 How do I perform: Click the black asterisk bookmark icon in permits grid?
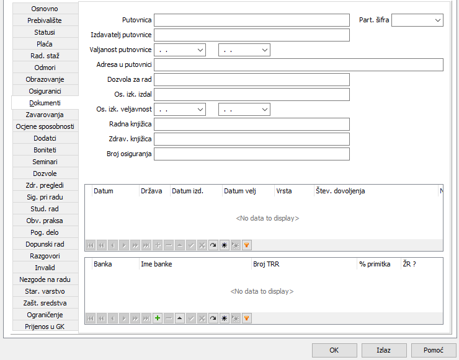click(224, 245)
